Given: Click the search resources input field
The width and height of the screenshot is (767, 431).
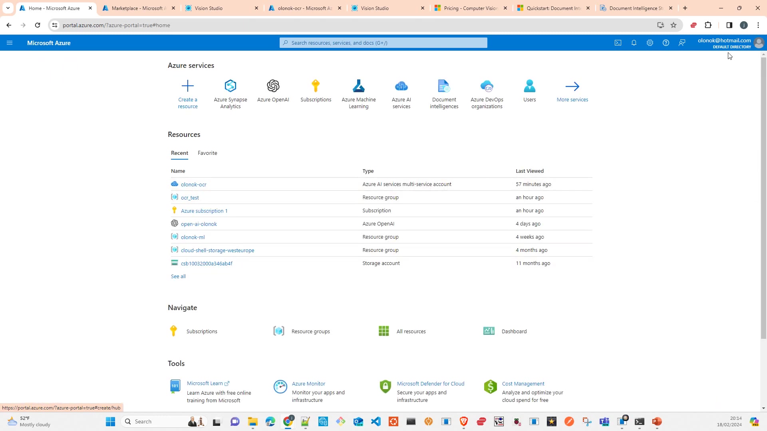Looking at the screenshot, I should pos(383,43).
